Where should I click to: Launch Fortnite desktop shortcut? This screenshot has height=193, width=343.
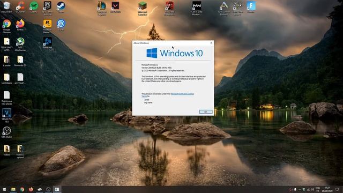click(251, 7)
